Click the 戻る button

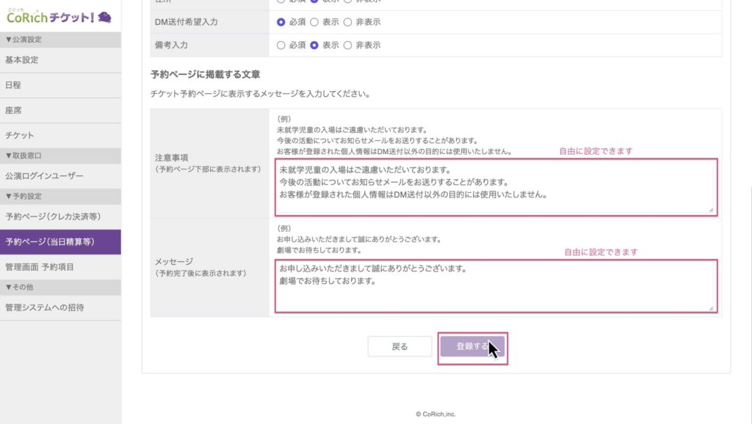(x=399, y=347)
